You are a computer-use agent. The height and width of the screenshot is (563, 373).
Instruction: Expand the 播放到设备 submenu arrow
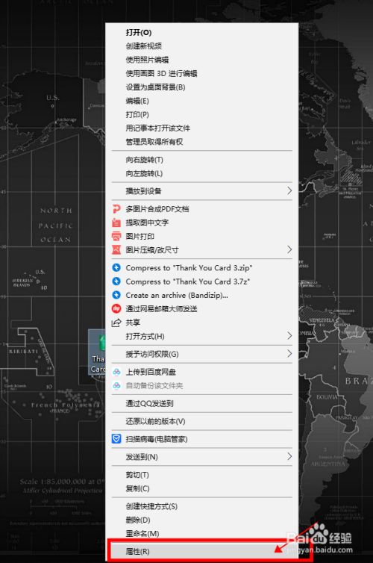289,191
